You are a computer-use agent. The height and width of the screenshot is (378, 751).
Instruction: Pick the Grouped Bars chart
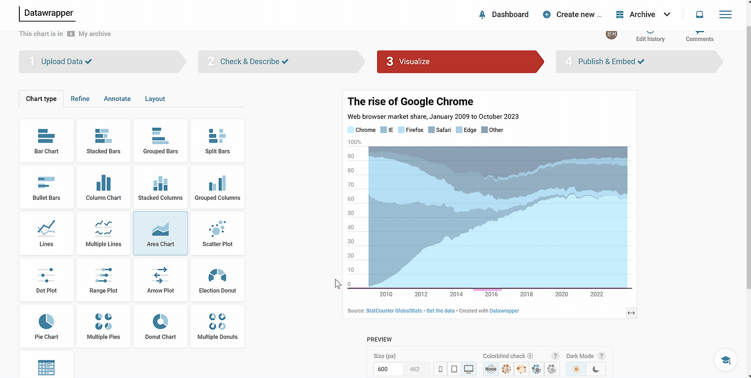160,141
